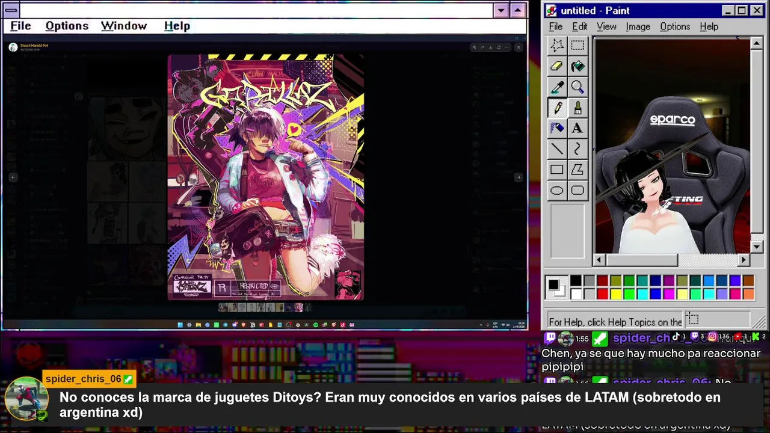Select the Magnifier tool in Paint
Screen dimensions: 770x433
pos(577,87)
